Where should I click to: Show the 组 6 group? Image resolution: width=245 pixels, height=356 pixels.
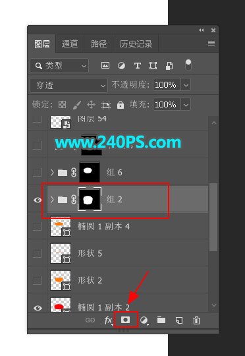click(37, 172)
